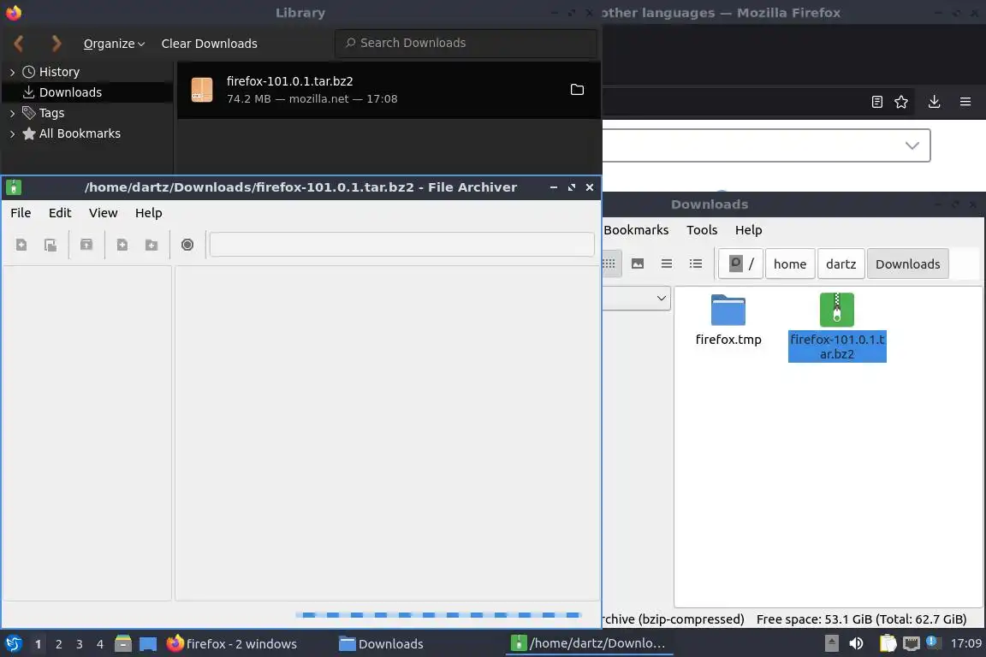Focus the Search Downloads field
This screenshot has height=657, width=986.
(x=466, y=43)
